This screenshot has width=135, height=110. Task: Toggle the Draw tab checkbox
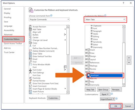pos(89,53)
